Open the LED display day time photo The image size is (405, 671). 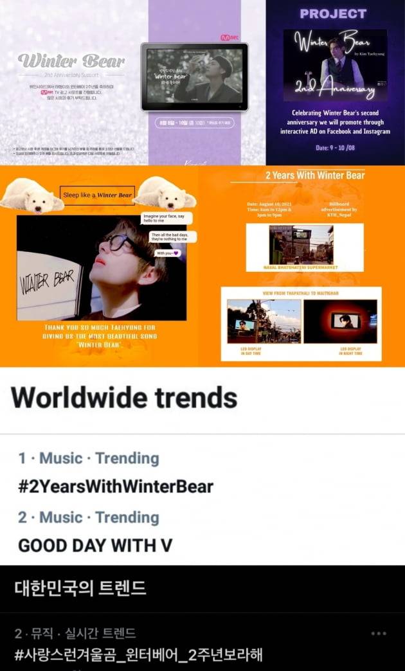(264, 321)
